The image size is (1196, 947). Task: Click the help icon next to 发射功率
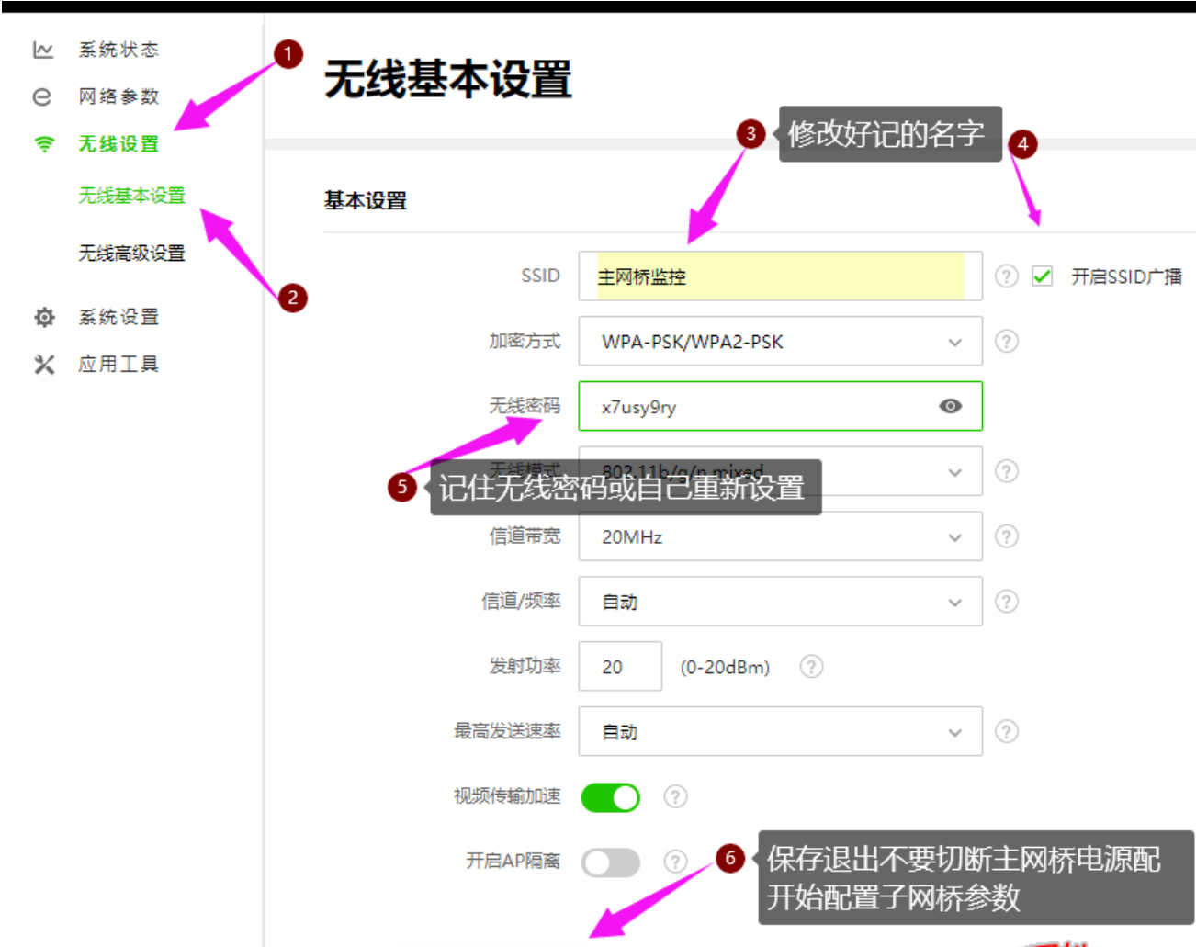811,667
